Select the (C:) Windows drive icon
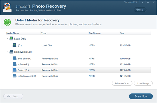The width and height of the screenshot is (157, 103). pos(15,45)
